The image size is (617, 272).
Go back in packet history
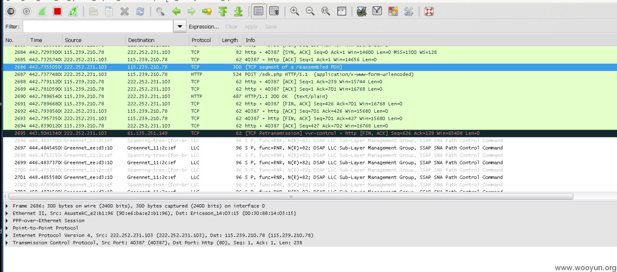(x=176, y=11)
